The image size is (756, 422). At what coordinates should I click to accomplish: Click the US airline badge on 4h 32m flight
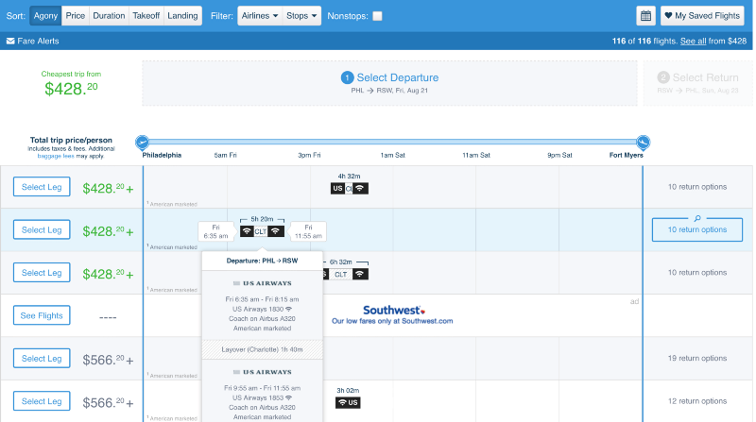tap(337, 189)
